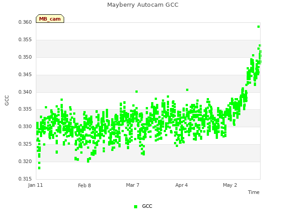The height and width of the screenshot is (215, 287).
Task: Select the Mar 7 x-axis label
Action: click(133, 185)
